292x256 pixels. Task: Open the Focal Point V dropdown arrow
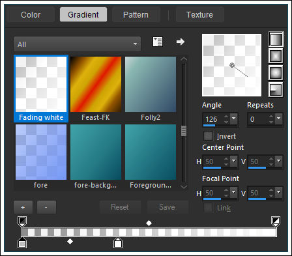pyautogui.click(x=279, y=192)
